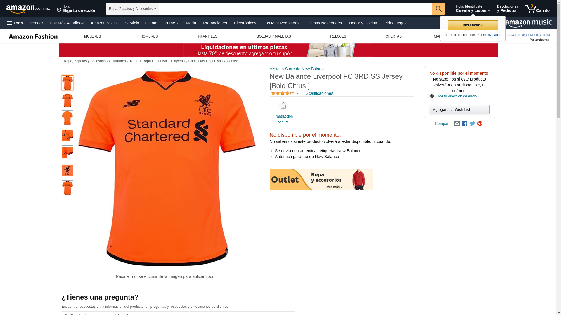Expand the Prime navigation dropdown
This screenshot has height=315, width=561.
tap(172, 23)
